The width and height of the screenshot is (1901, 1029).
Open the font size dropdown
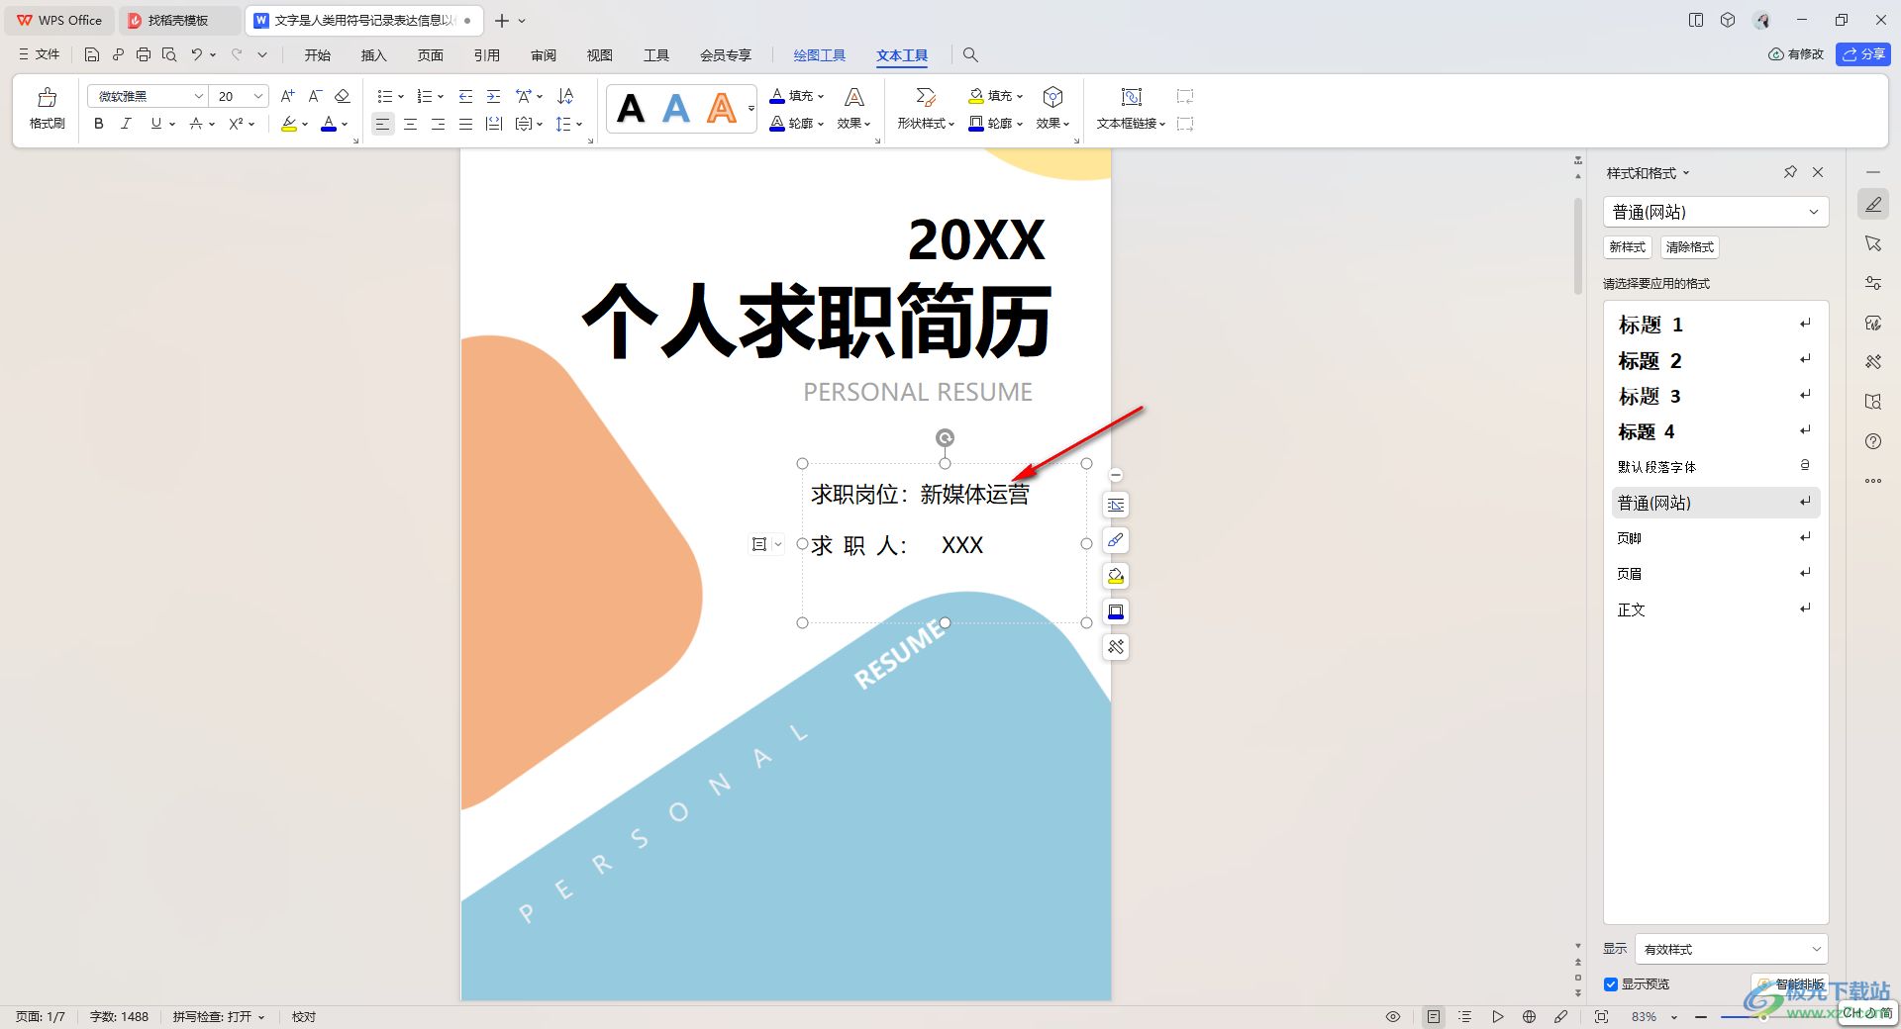coord(258,96)
